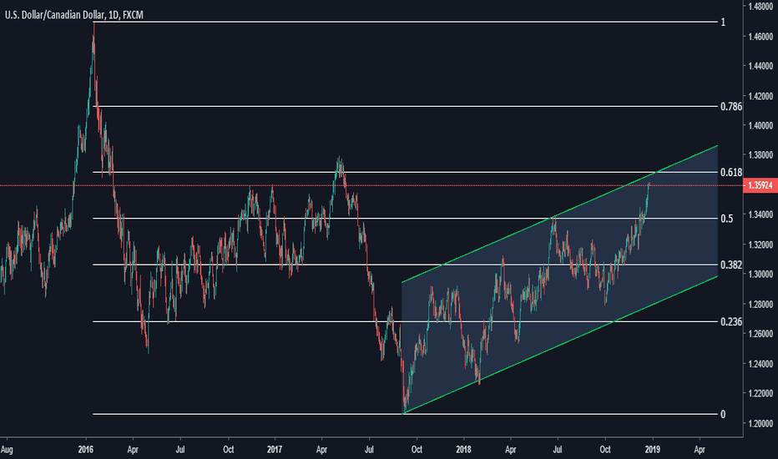Viewport: 778px width, 459px height.
Task: Click the Fibonacci 0.382 level label
Action: pos(731,265)
